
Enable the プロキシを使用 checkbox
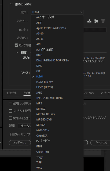[10, 111]
